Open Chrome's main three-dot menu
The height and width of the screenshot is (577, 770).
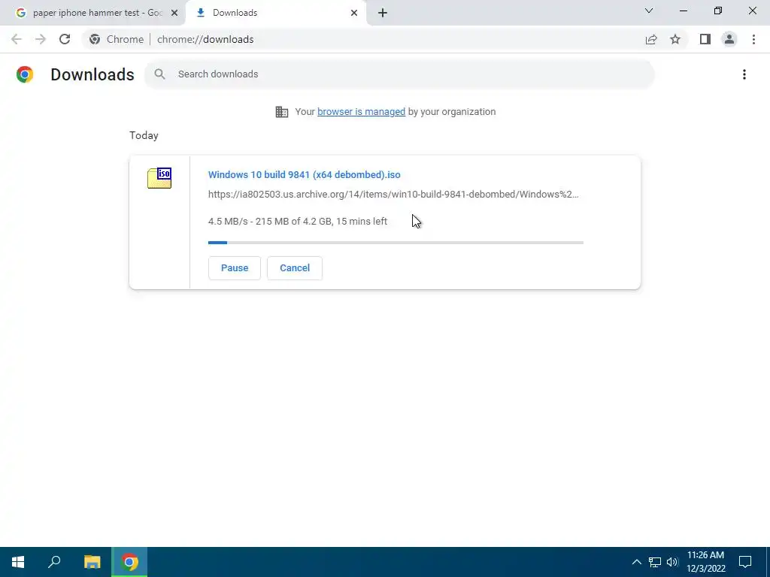tap(753, 39)
